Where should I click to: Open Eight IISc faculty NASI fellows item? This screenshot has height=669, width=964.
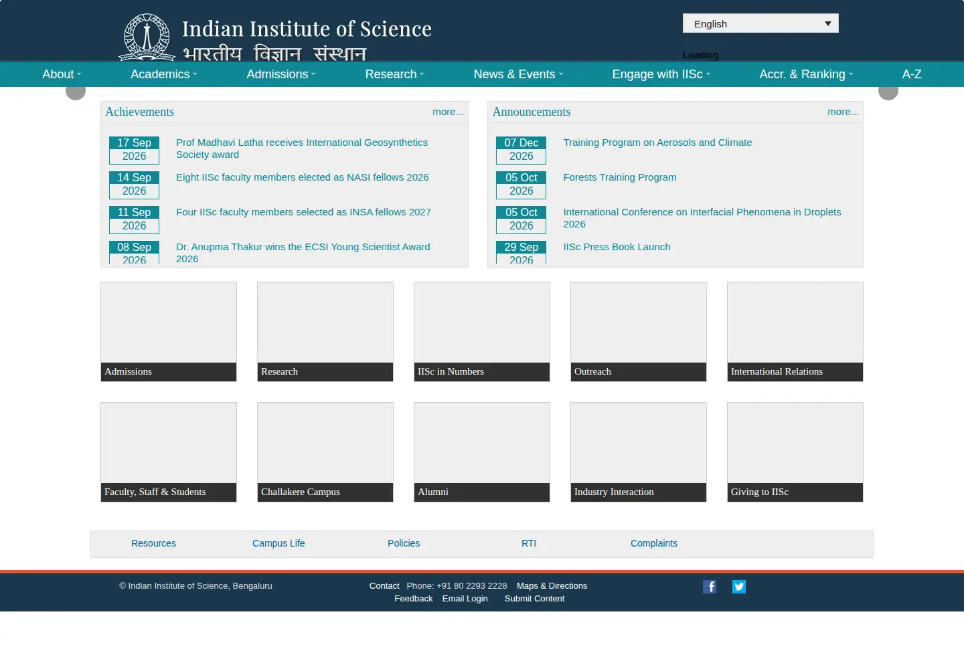pyautogui.click(x=303, y=177)
